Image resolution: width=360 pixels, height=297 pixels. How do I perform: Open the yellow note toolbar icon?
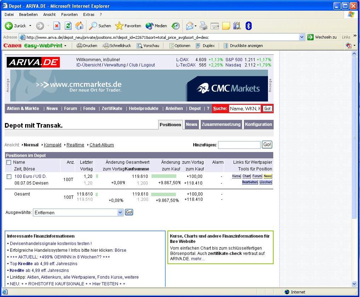(226, 26)
